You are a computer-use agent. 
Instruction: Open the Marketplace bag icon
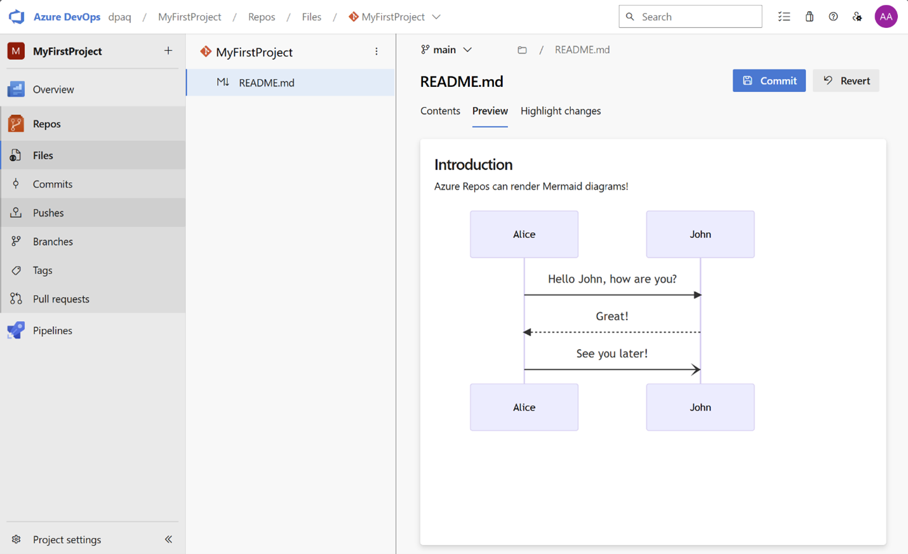(x=809, y=16)
